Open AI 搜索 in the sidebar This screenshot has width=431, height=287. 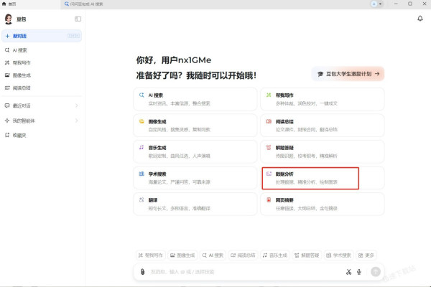pos(42,50)
